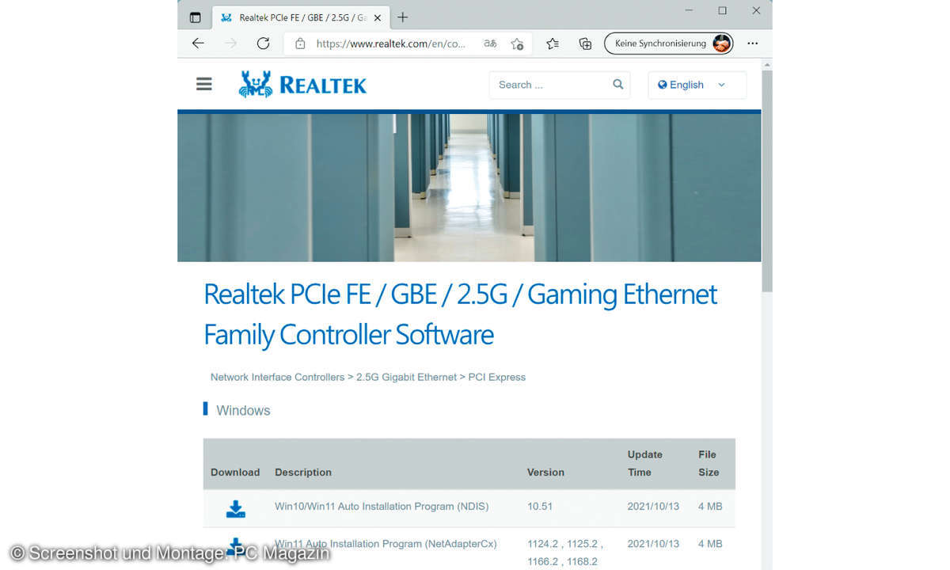Viewport: 950px width, 570px height.
Task: Click the Windows section heading
Action: click(243, 410)
